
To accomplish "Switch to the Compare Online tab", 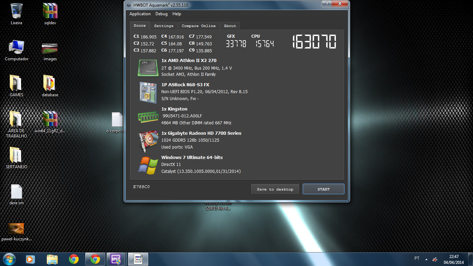I will (199, 26).
